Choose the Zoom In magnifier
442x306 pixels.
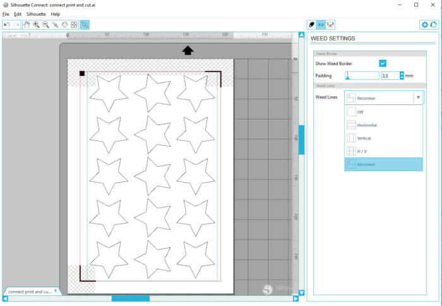point(36,25)
